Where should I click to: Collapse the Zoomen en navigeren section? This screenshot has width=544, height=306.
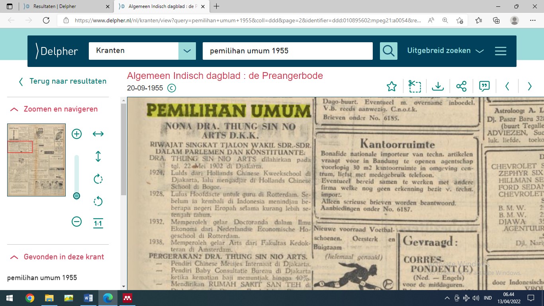tap(14, 109)
